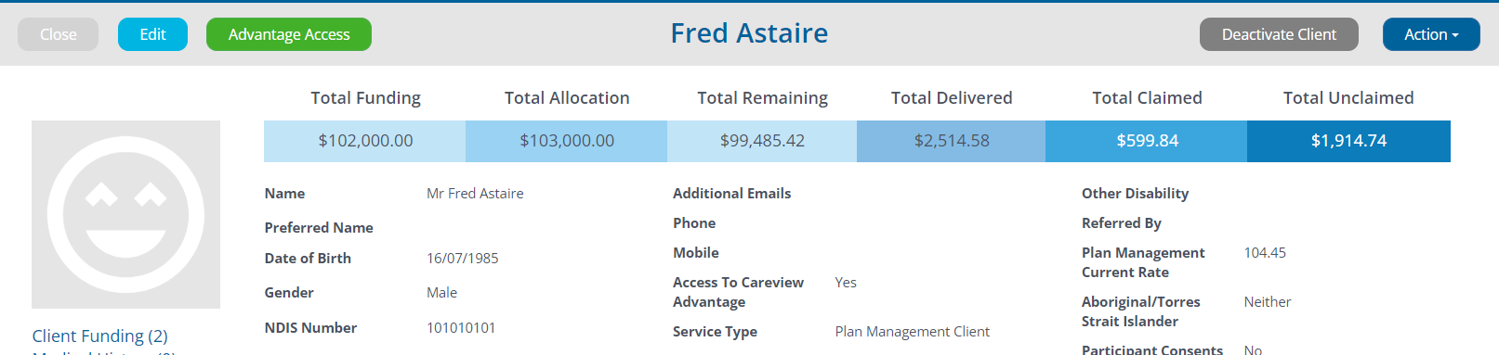Screen dimensions: 1499x355
Task: Select the Total Funding amount tile
Action: [x=365, y=141]
